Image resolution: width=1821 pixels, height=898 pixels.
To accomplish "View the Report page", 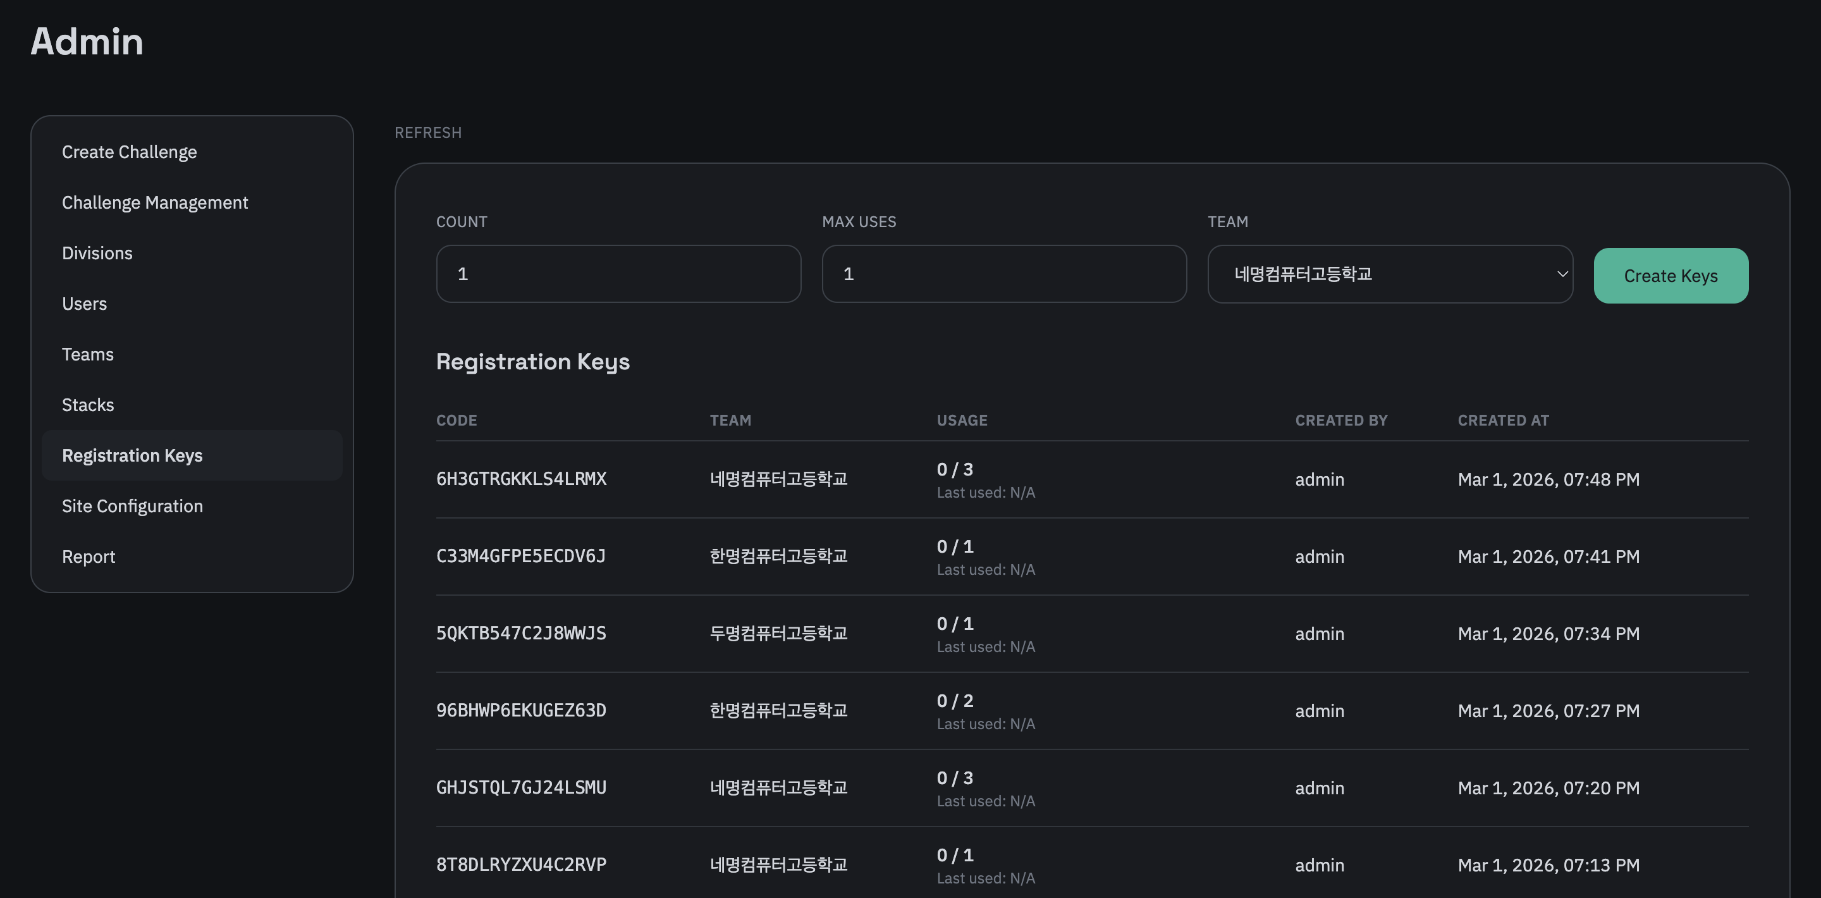I will coord(89,557).
